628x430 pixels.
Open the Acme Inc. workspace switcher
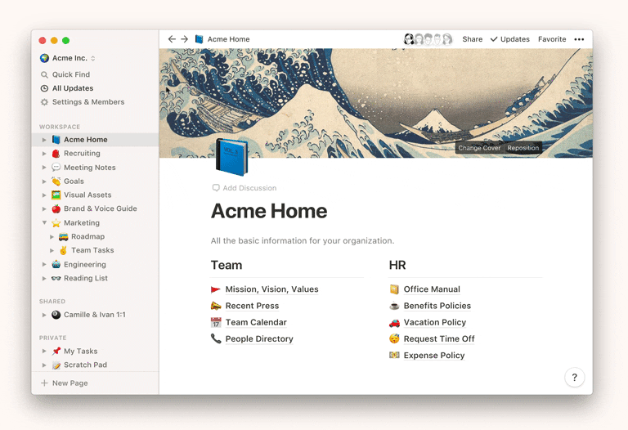[68, 58]
